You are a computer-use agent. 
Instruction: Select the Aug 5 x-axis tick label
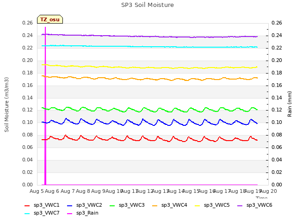[x=37, y=191]
